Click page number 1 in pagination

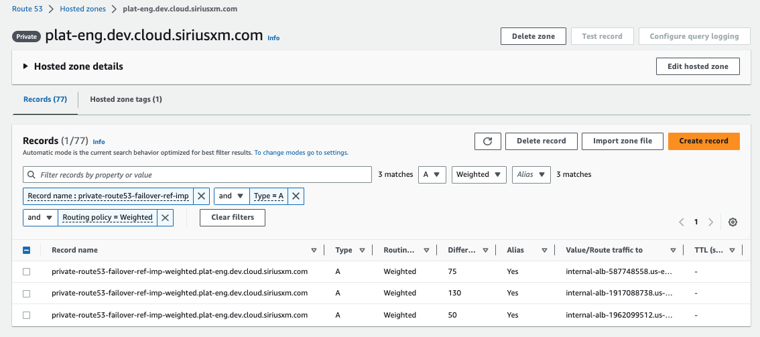[696, 222]
